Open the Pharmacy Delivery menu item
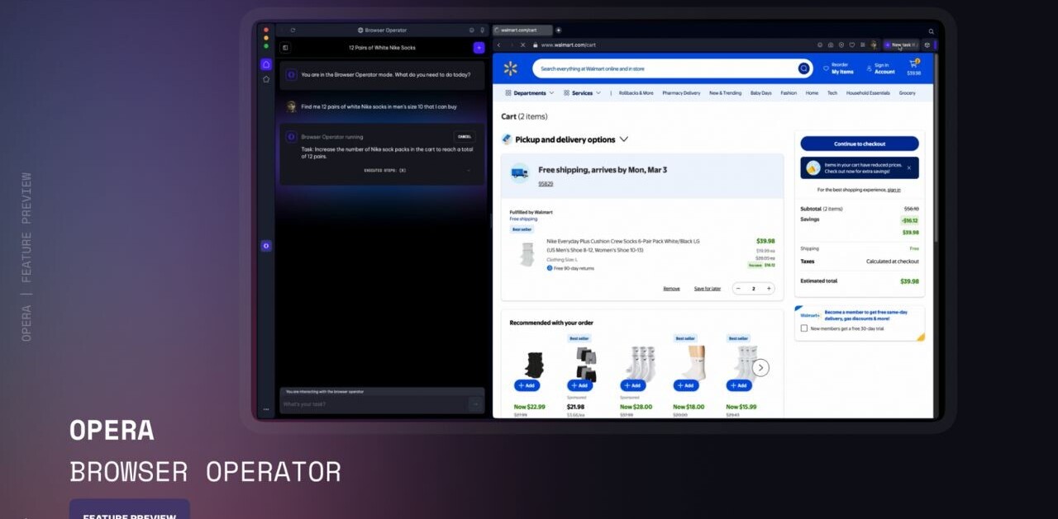This screenshot has width=1058, height=519. (x=681, y=93)
